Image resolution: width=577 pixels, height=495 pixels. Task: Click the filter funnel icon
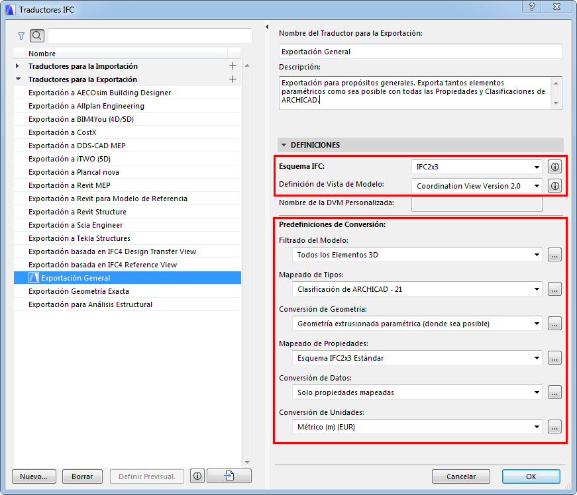click(x=21, y=36)
